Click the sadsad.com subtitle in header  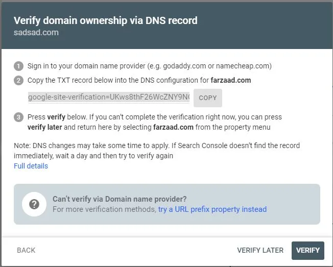click(x=36, y=33)
